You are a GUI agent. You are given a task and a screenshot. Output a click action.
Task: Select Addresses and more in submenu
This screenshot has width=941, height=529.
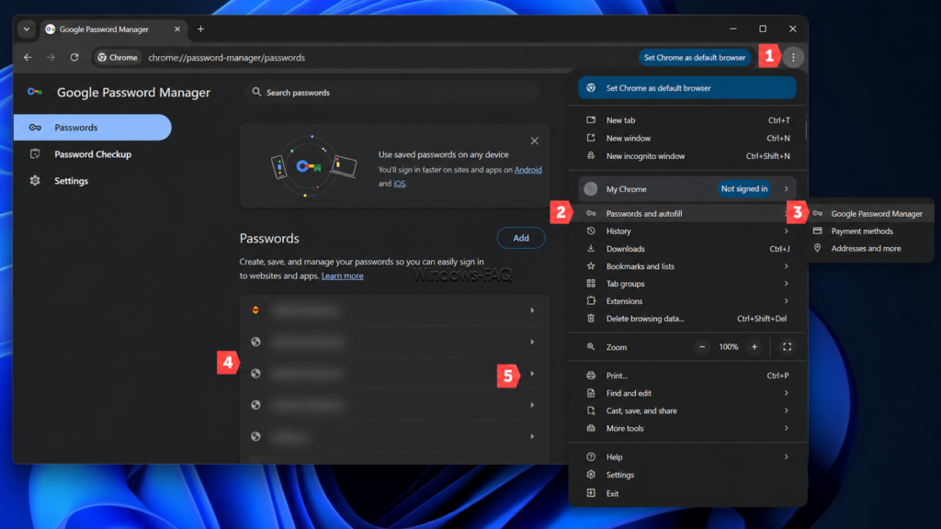(869, 248)
